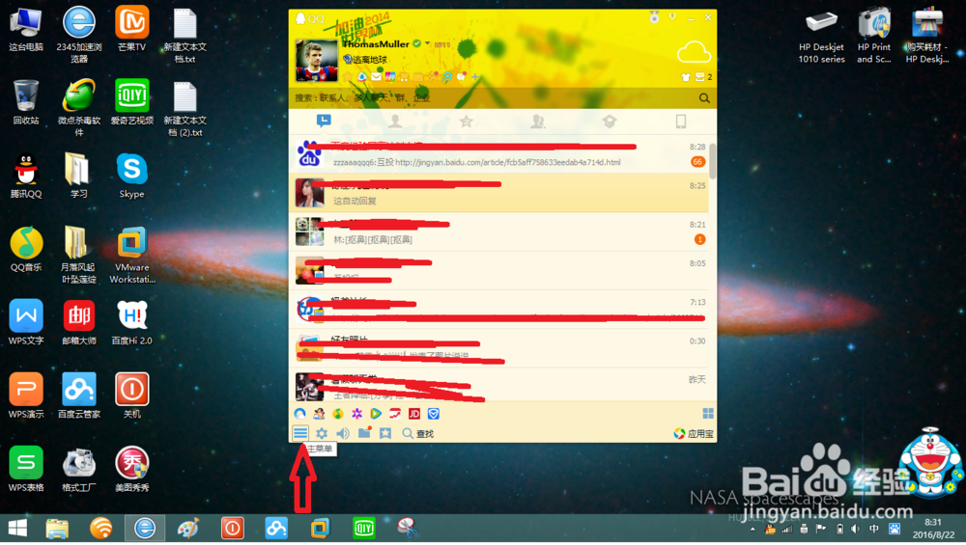Switch to the graduation-cap classmates tab

[x=610, y=122]
